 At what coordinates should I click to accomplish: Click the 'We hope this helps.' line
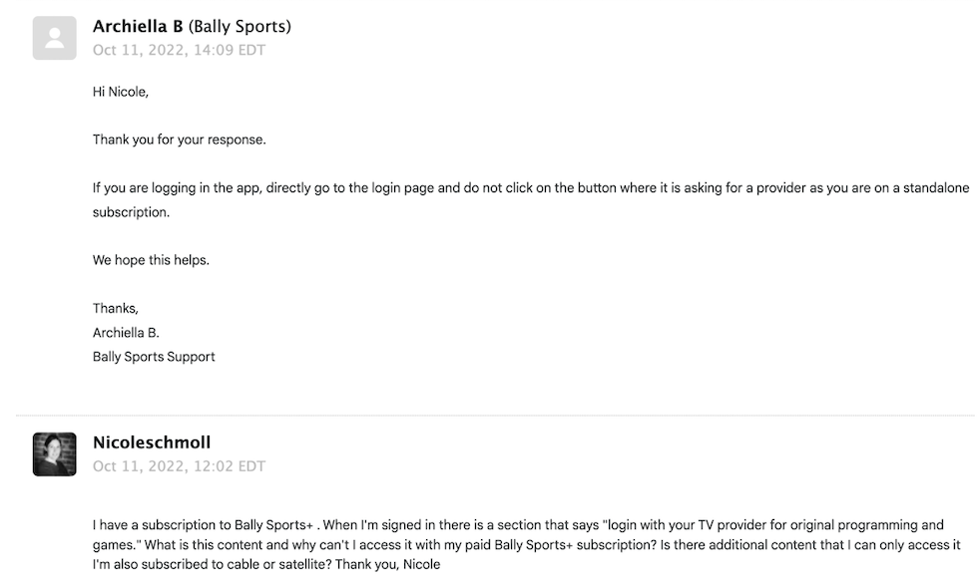(151, 261)
